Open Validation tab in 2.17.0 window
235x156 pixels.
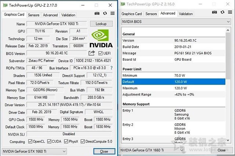tap(68, 15)
